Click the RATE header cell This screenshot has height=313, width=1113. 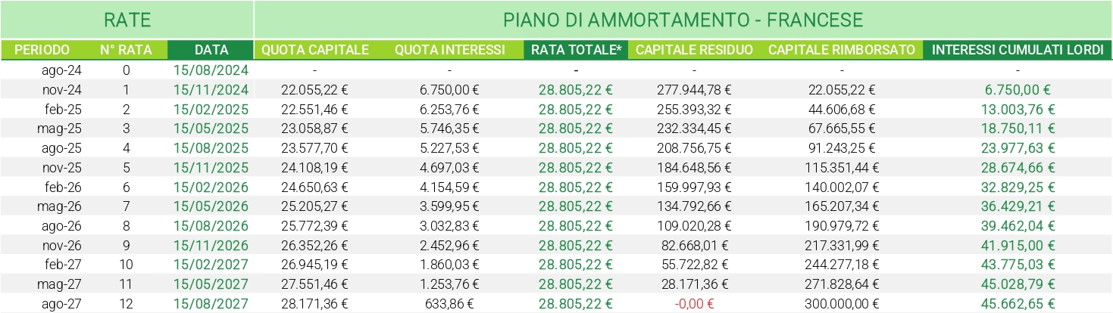(126, 19)
